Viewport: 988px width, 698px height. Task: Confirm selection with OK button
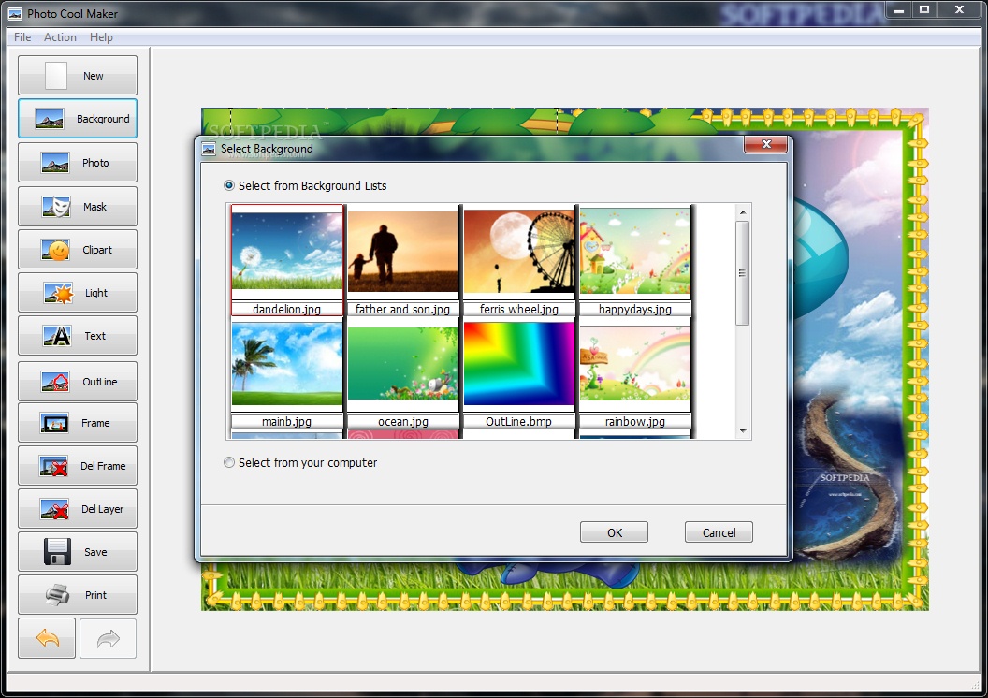[x=614, y=532]
